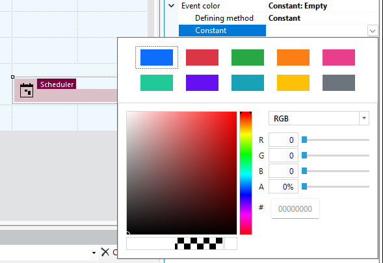Viewport: 383px width, 263px height.
Task: Click the X clear icon at bottom
Action: pos(105,252)
